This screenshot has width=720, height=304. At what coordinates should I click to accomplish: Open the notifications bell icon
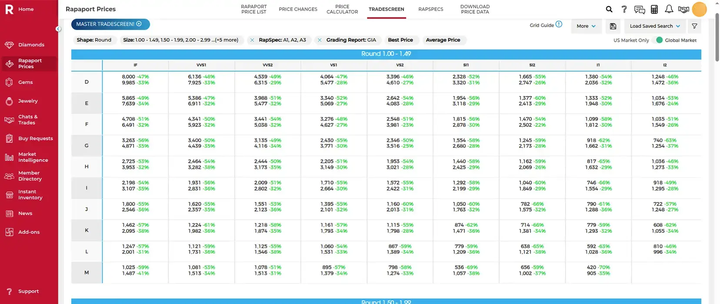coord(669,9)
